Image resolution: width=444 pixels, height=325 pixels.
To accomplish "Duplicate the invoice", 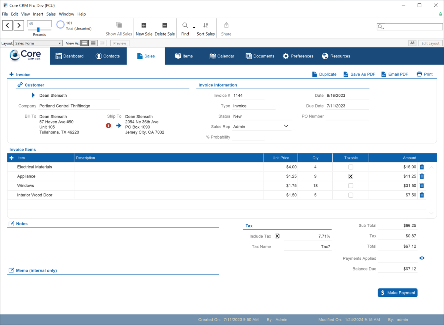I will pos(324,74).
